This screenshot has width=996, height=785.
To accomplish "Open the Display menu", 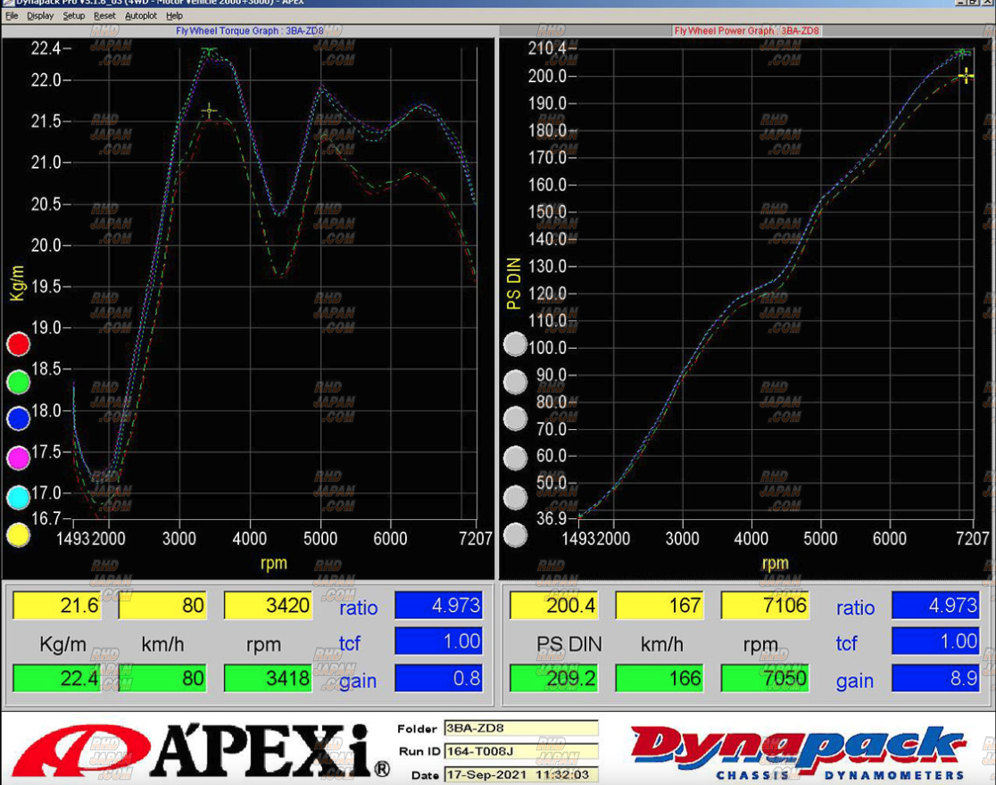I will [40, 16].
